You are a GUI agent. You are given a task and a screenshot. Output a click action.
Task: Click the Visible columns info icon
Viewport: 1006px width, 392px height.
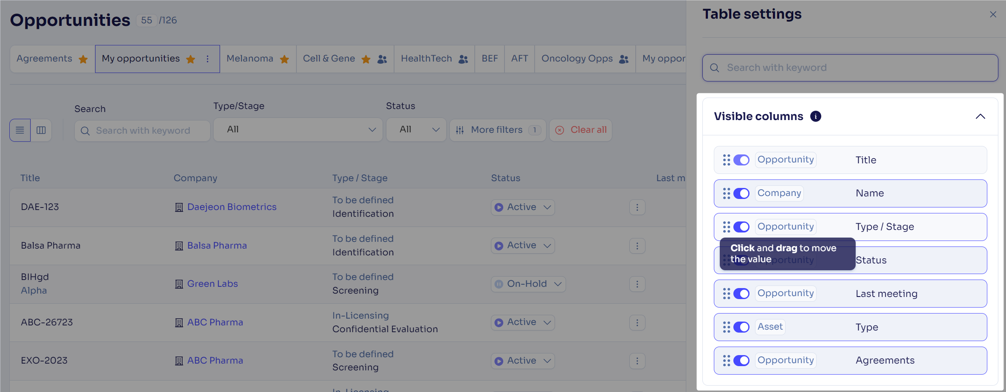click(815, 116)
